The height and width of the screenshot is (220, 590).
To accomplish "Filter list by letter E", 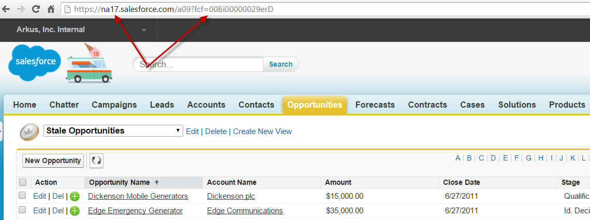I will 505,158.
